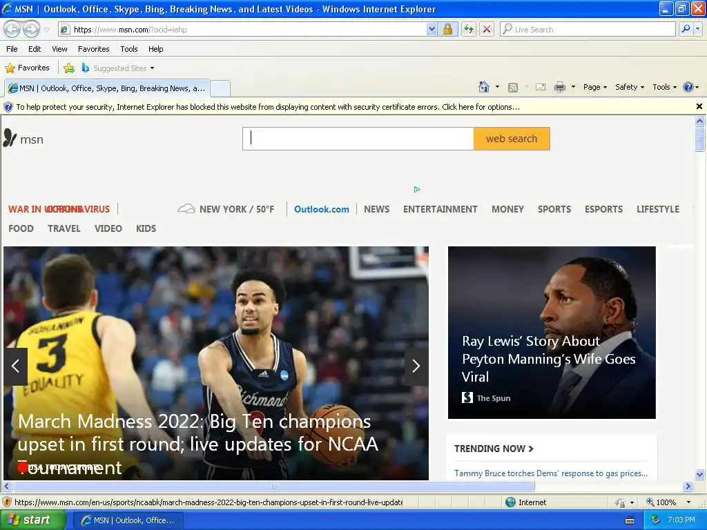Go to the KIDS section
Viewport: 707px width, 530px height.
146,228
